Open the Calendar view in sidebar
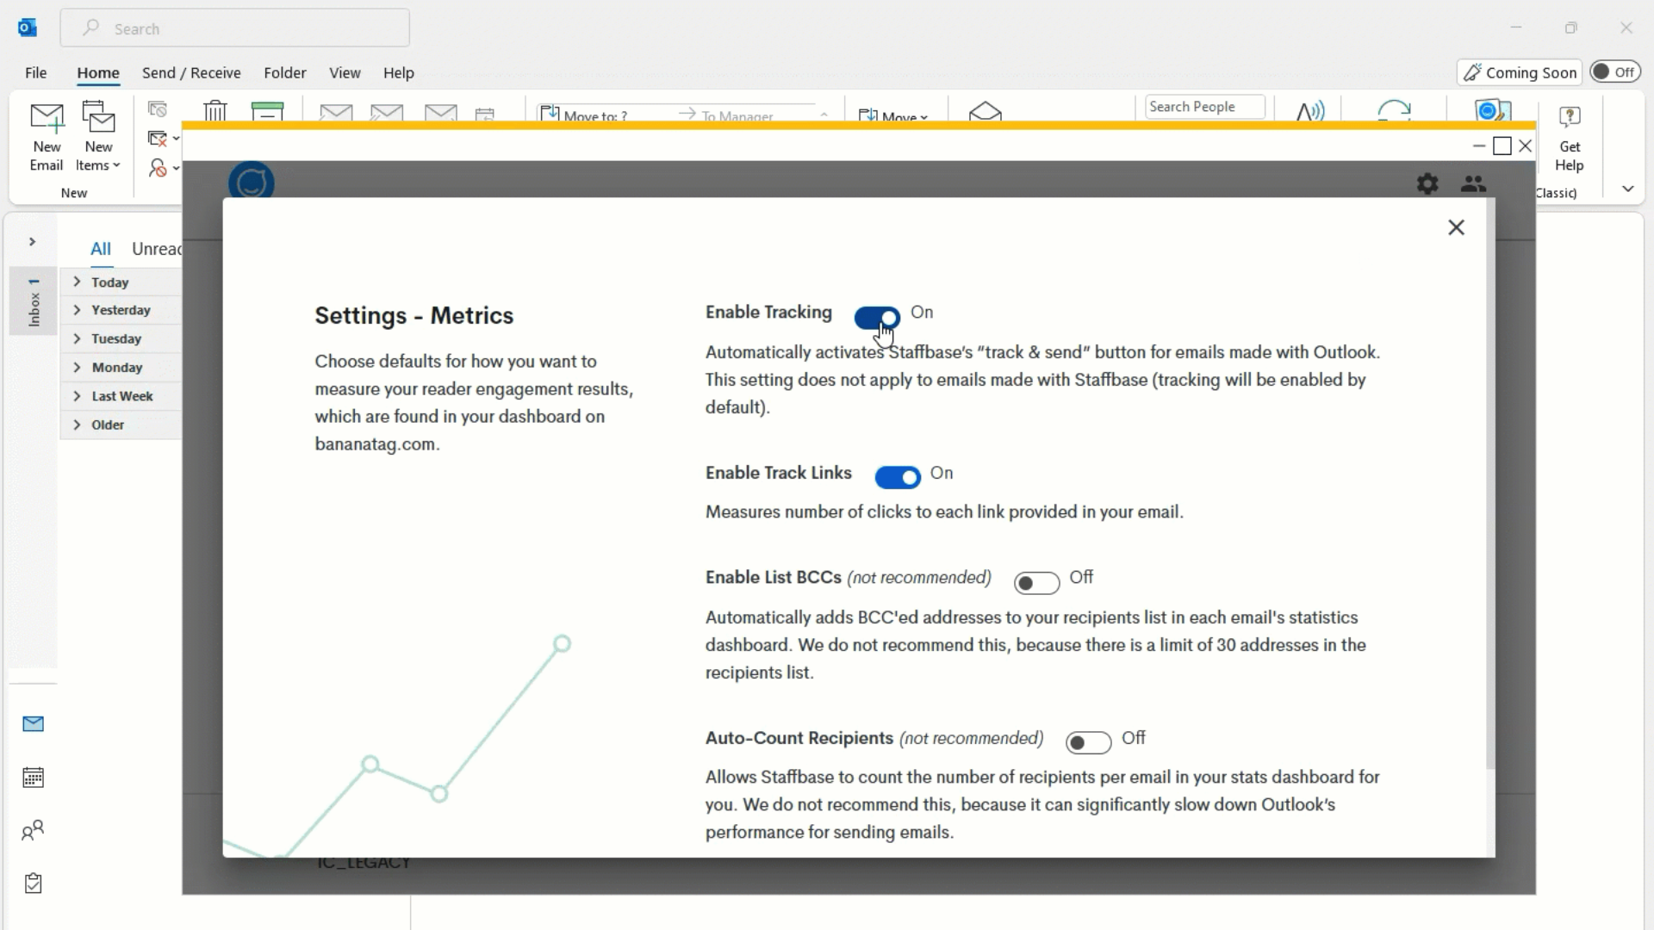Screen dimensions: 1654x930 pos(33,778)
